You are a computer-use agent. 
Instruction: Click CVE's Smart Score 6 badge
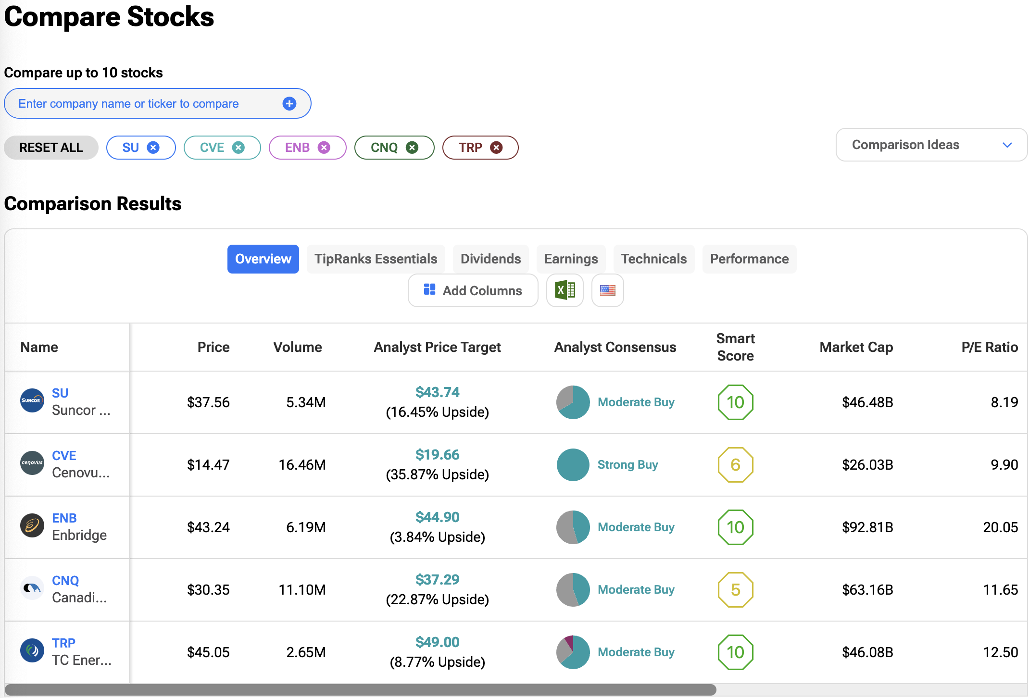[736, 465]
